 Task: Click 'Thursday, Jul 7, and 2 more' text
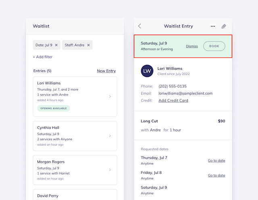[x=58, y=90]
